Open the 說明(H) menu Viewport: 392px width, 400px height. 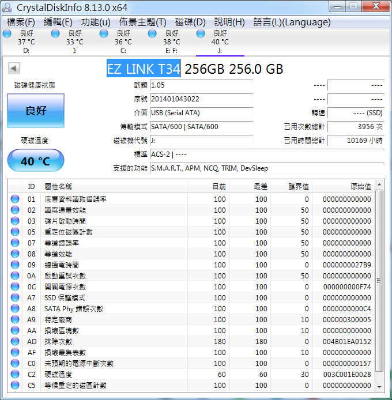[x=229, y=22]
